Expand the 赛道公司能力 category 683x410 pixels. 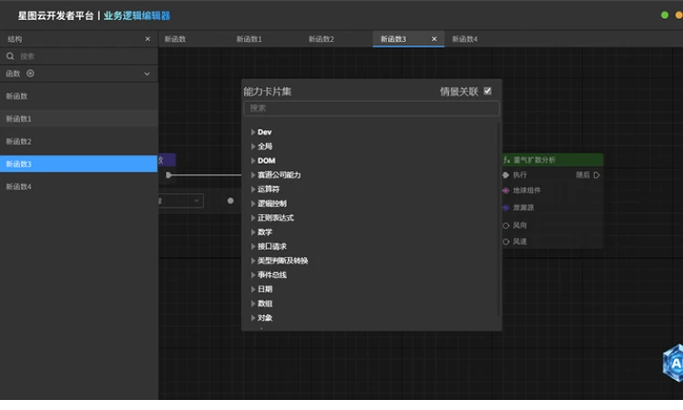253,175
